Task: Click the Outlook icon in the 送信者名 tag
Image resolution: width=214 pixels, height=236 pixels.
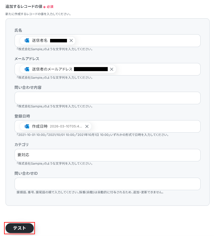Action: [27, 40]
